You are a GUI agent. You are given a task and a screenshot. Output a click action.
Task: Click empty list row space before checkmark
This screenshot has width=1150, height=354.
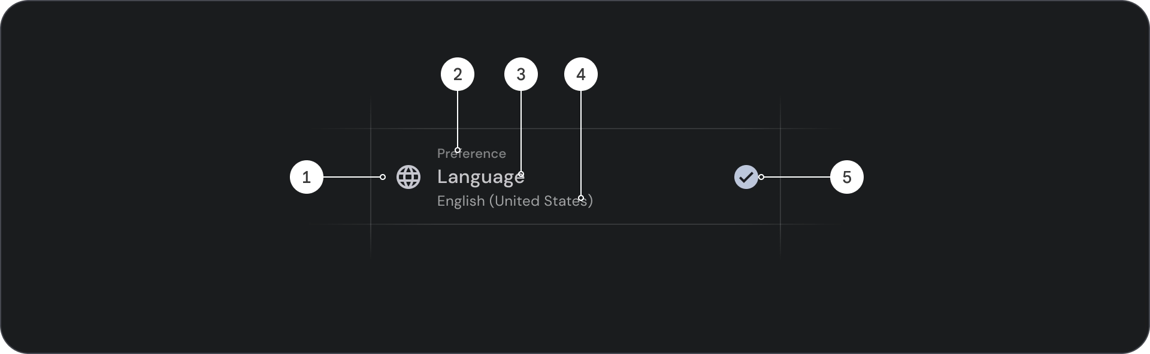(x=659, y=177)
